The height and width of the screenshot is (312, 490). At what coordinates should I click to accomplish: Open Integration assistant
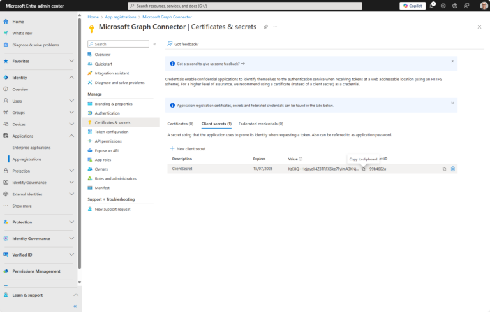[x=112, y=73]
